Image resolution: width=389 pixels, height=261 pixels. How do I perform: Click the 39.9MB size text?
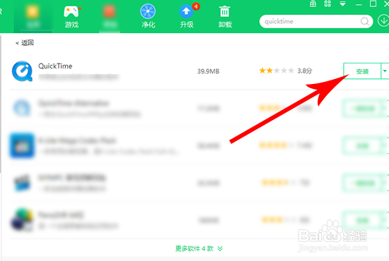(208, 71)
